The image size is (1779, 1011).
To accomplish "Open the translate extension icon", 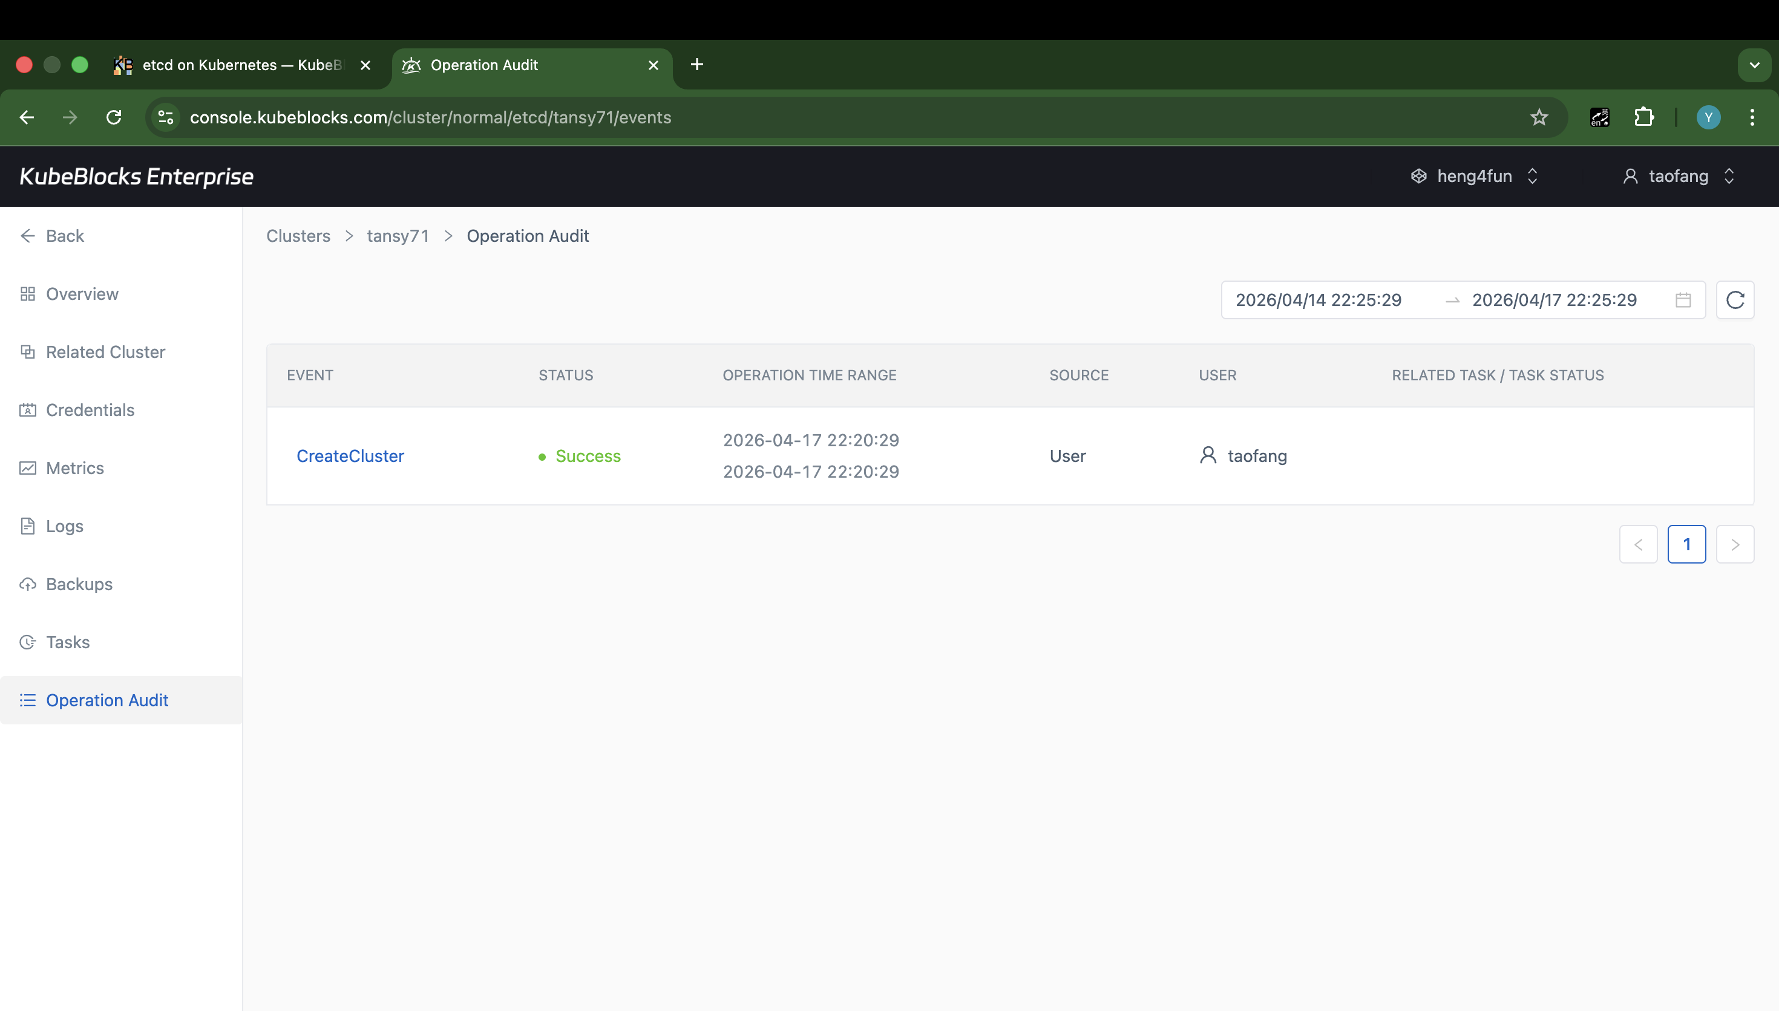I will [1600, 117].
